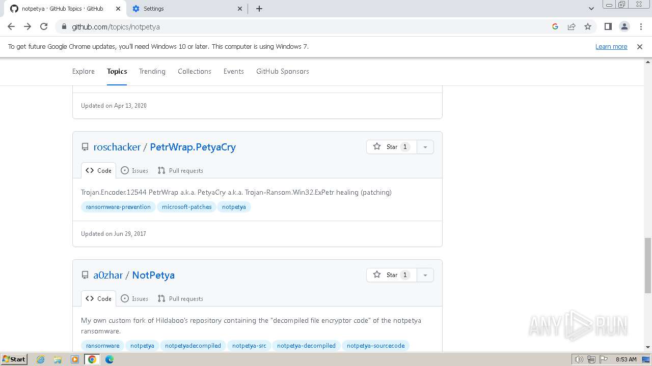The height and width of the screenshot is (366, 652).
Task: Launch Internet Explorer from the taskbar
Action: 40,359
